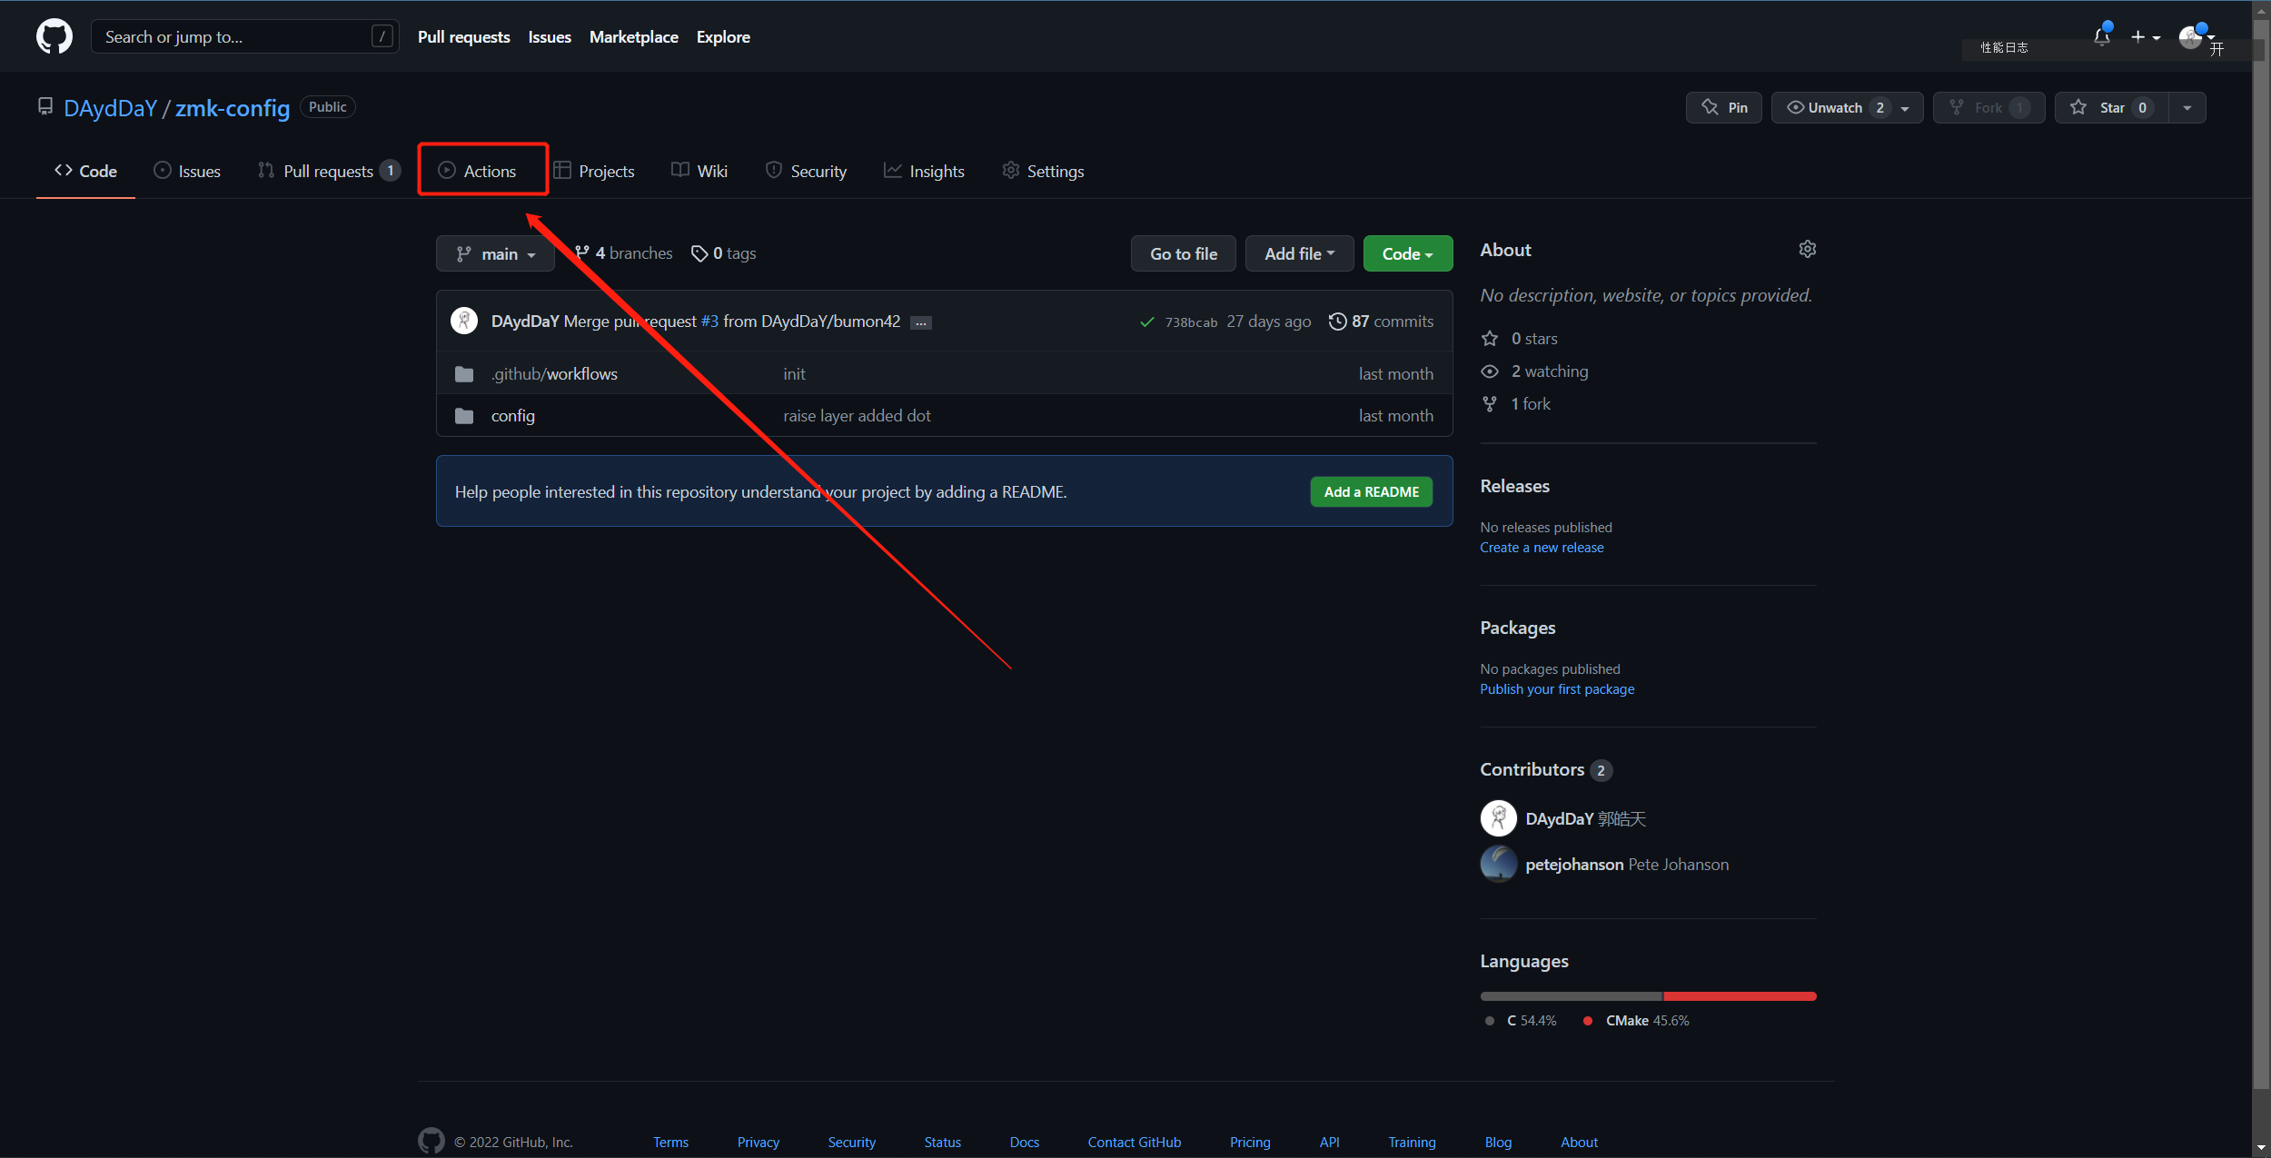Click the GitHub Octocat home logo
Viewport: 2271px width, 1158px height.
pyautogui.click(x=54, y=36)
